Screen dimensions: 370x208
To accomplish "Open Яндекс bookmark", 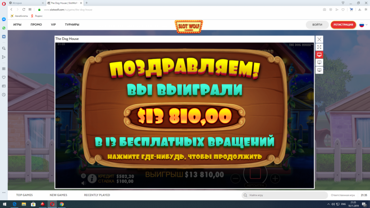I will [x=37, y=16].
